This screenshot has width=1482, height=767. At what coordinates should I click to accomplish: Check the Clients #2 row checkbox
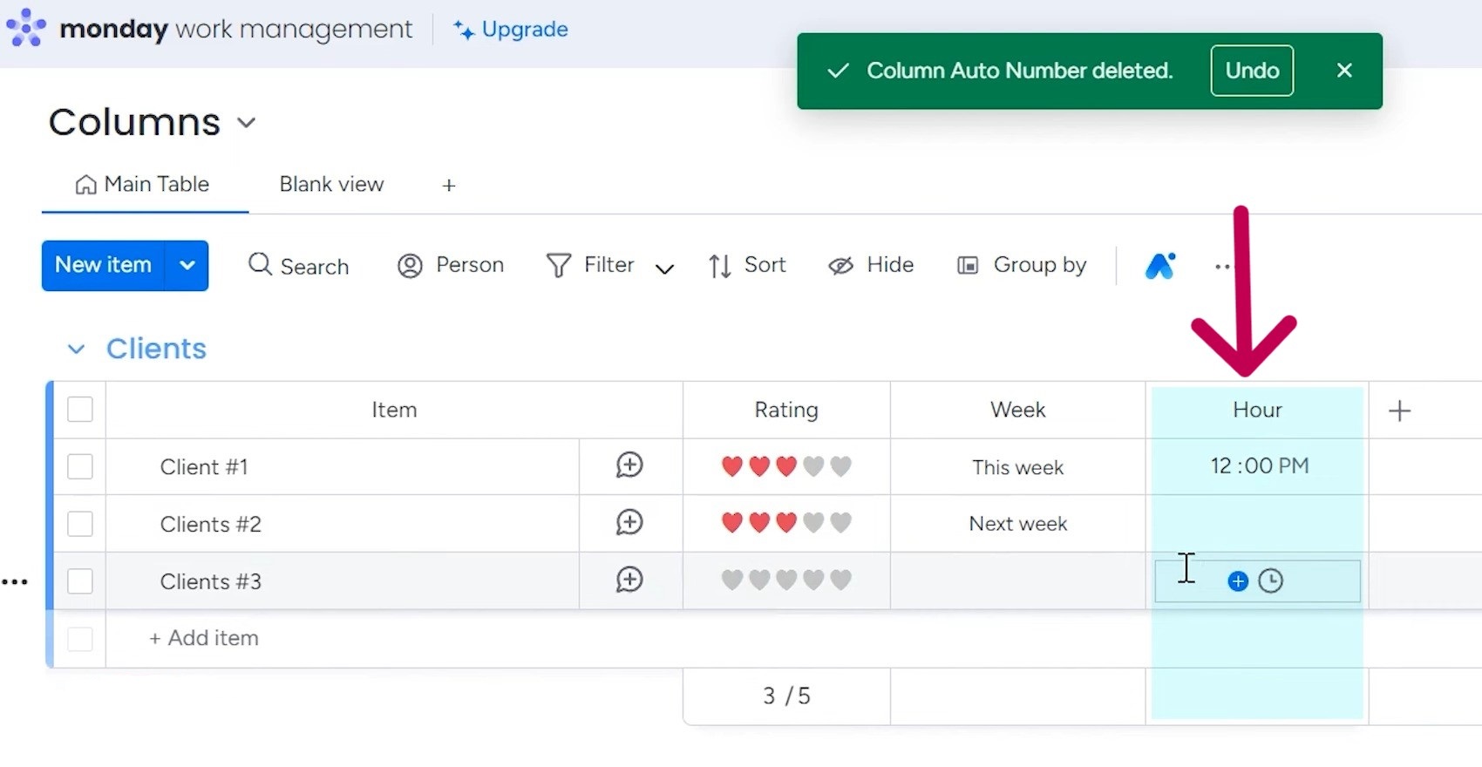[x=80, y=524]
